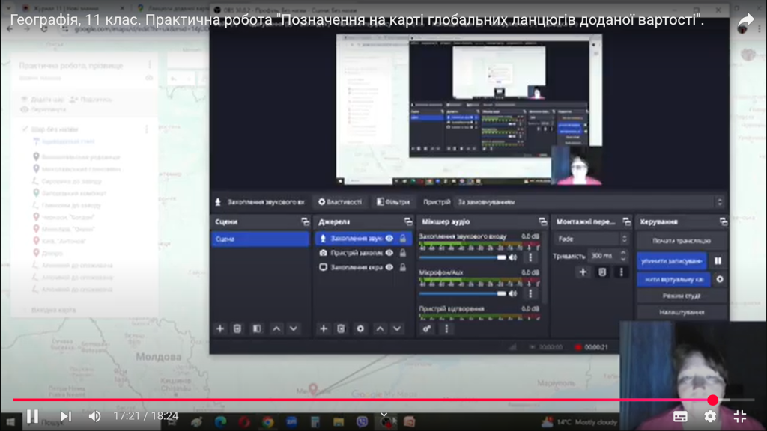Viewport: 767px width, 431px height.
Task: Open Властивості source properties tab
Action: tap(341, 202)
